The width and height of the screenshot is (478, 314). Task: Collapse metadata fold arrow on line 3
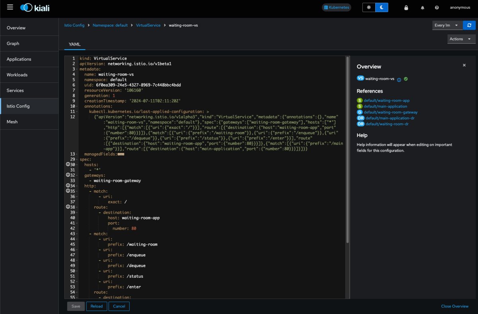click(77, 69)
